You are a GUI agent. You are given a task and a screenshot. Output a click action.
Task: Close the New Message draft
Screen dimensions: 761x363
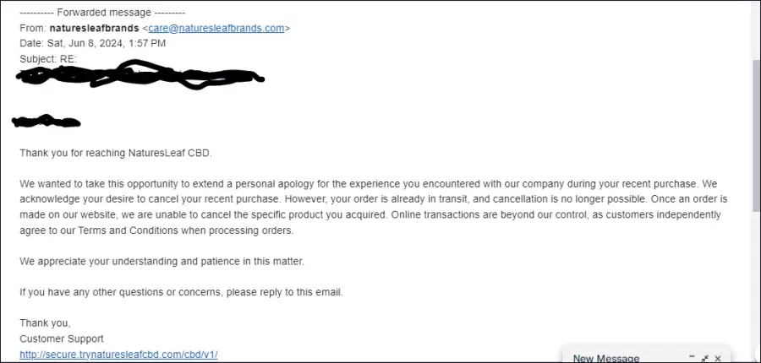point(718,358)
